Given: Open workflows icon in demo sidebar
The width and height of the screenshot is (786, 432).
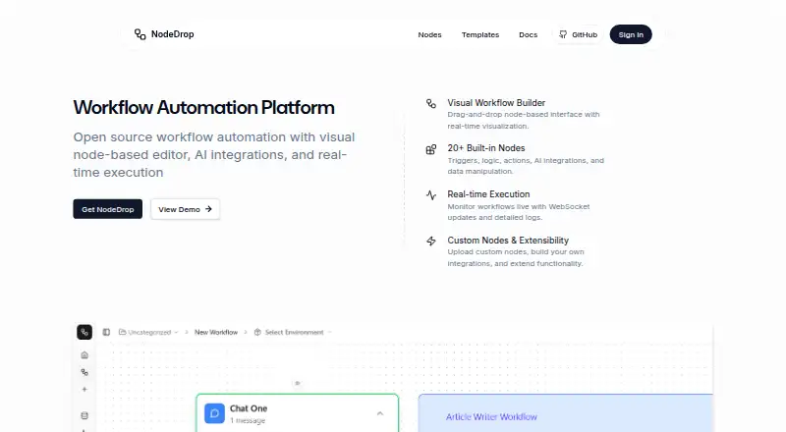Looking at the screenshot, I should pos(84,372).
